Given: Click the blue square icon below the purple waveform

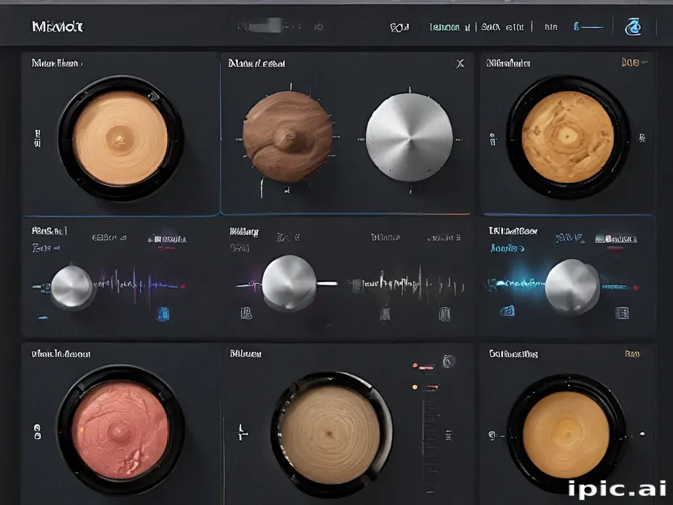Looking at the screenshot, I should coord(163,314).
